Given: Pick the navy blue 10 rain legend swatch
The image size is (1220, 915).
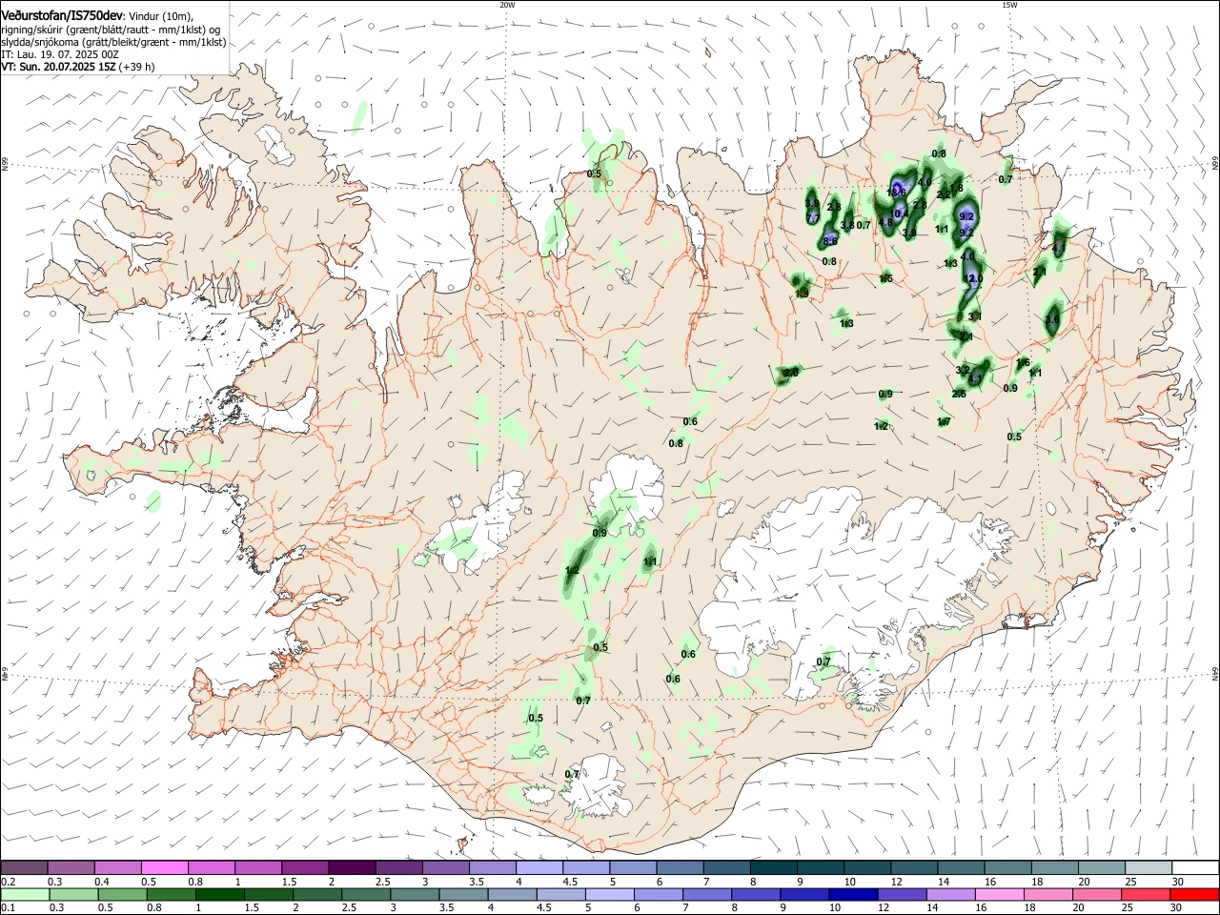Looking at the screenshot, I should pyautogui.click(x=854, y=894).
